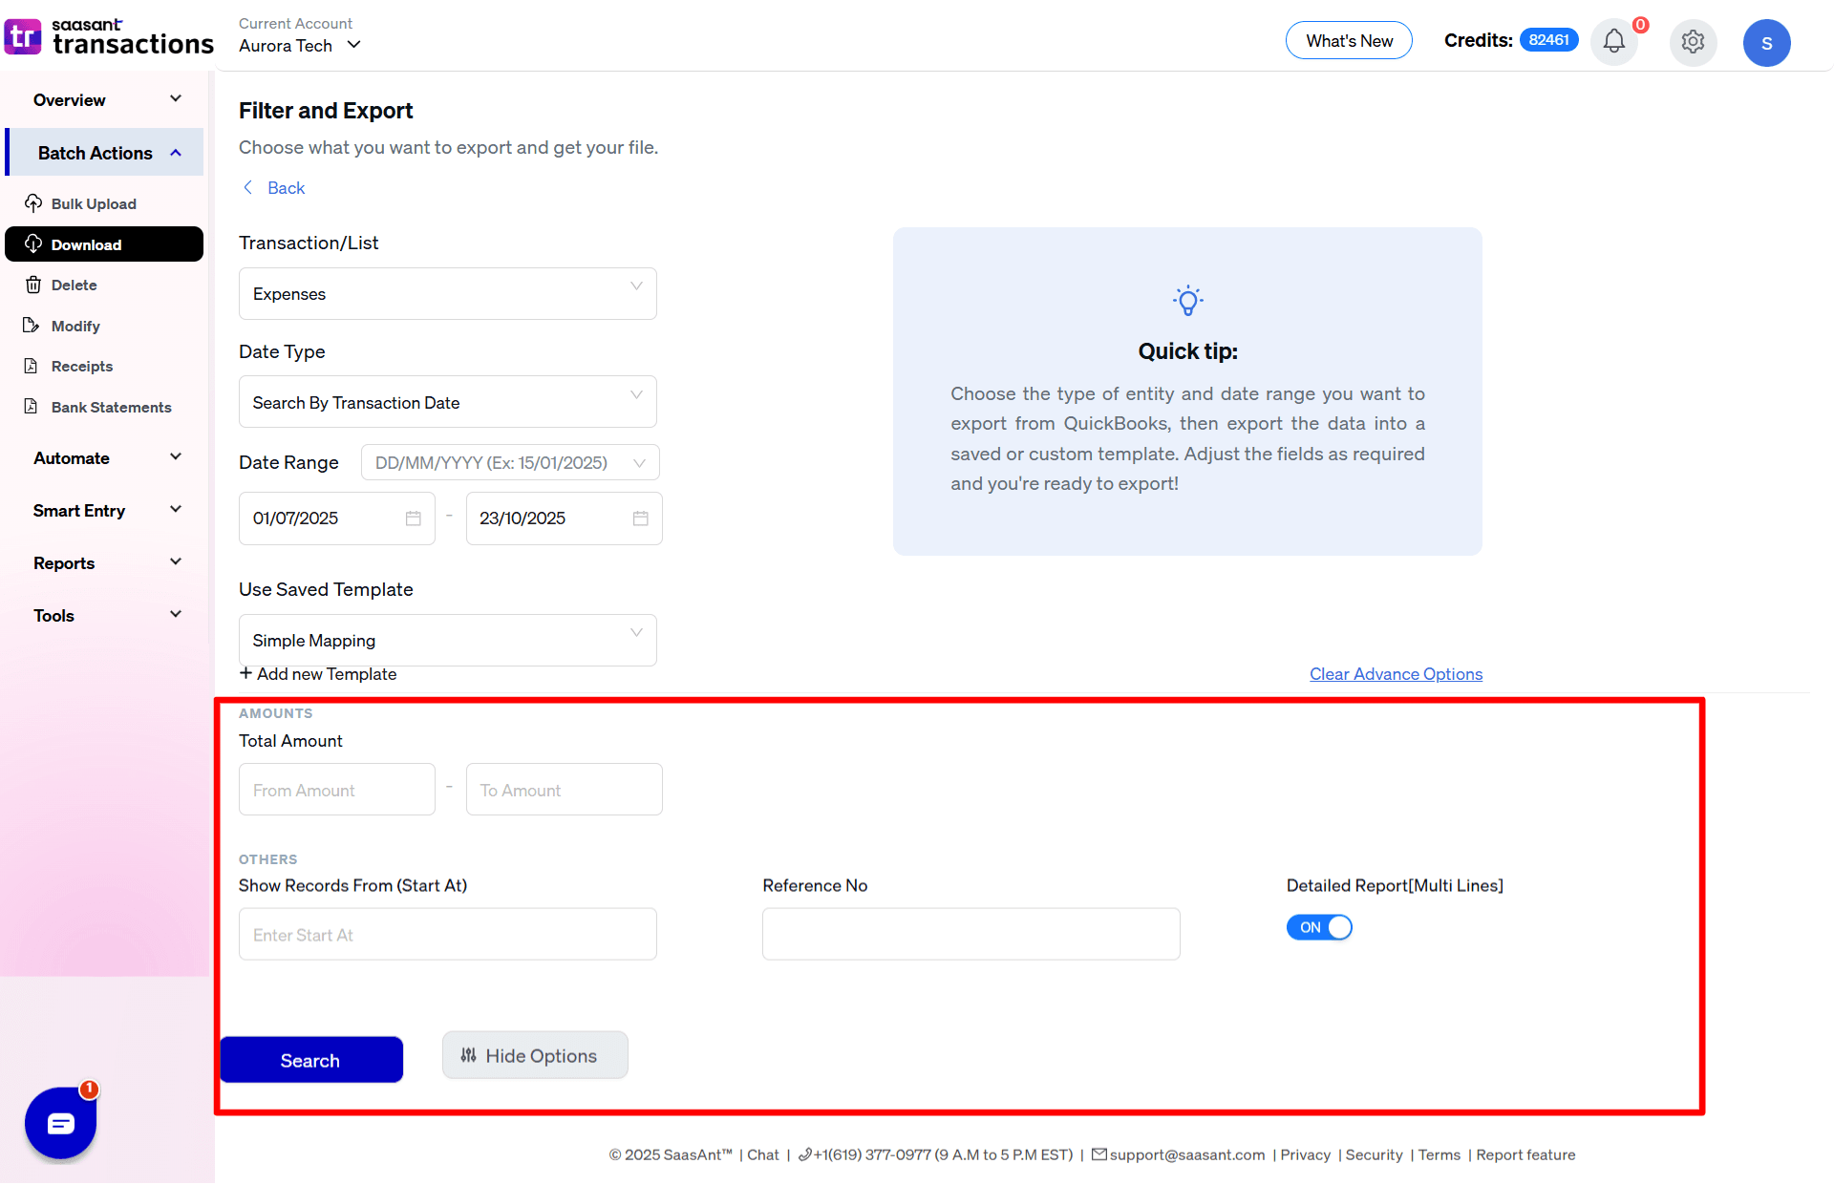The height and width of the screenshot is (1185, 1834).
Task: Expand the Automate section
Action: point(176,457)
